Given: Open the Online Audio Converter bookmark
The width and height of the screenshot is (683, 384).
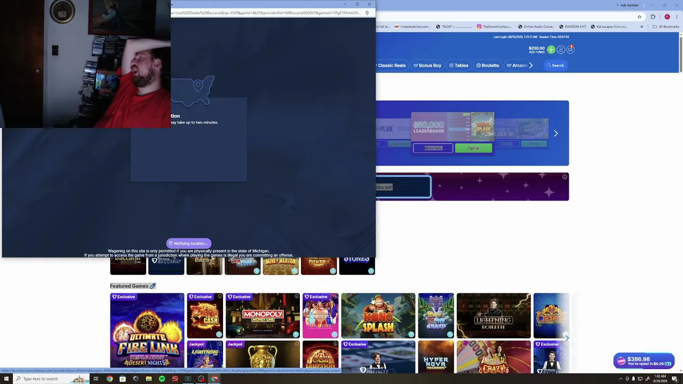Looking at the screenshot, I should (x=535, y=27).
